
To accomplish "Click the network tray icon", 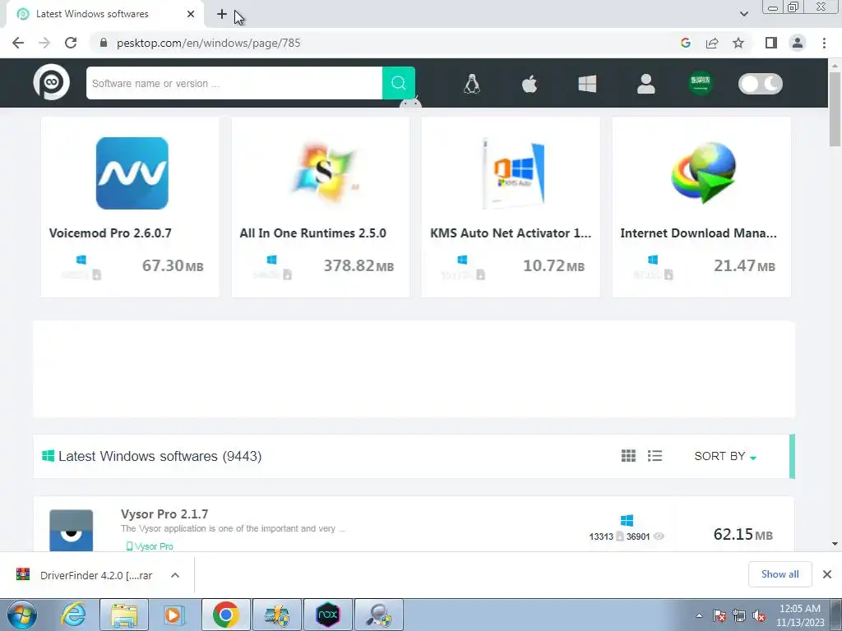I will 739,615.
